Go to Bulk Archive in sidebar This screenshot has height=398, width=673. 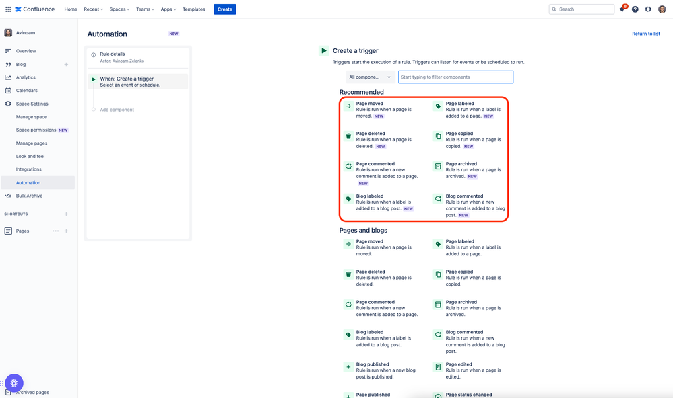29,196
